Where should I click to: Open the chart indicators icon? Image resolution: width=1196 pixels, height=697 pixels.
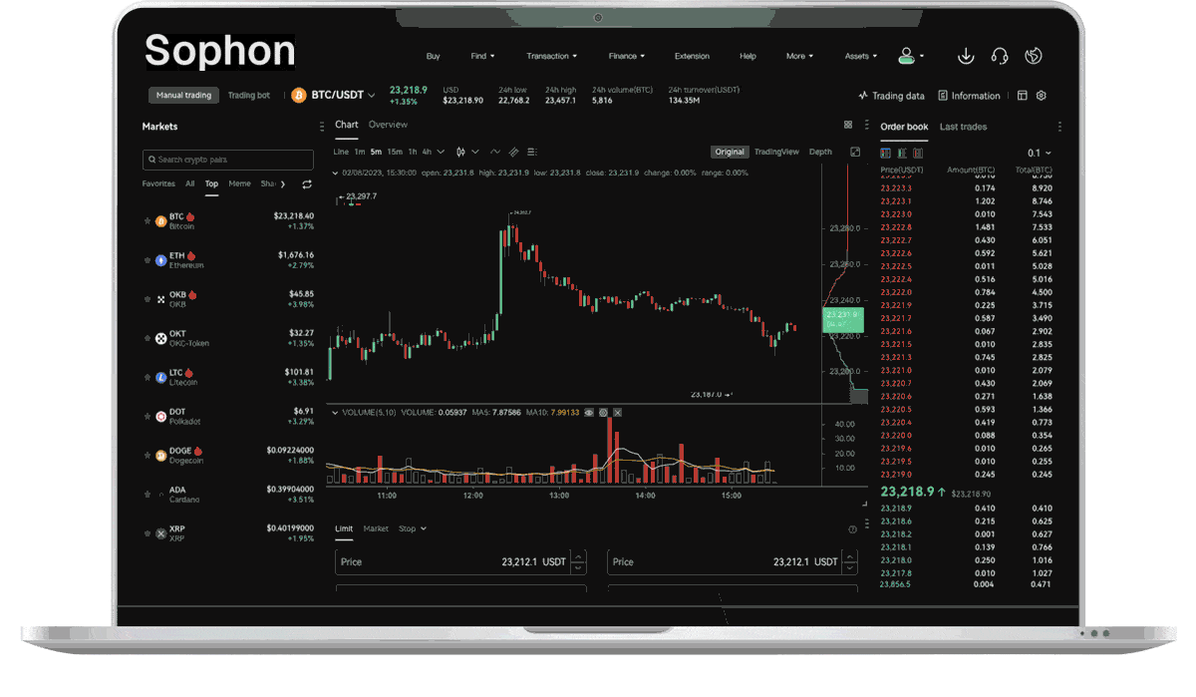(495, 152)
